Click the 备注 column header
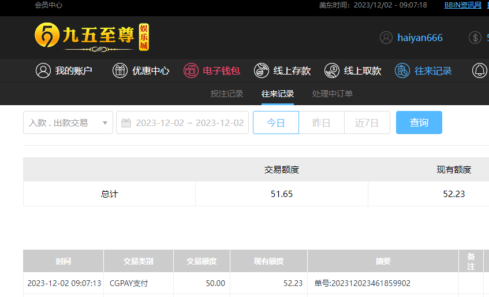Viewport: 489px width, 297px height. tap(471, 261)
